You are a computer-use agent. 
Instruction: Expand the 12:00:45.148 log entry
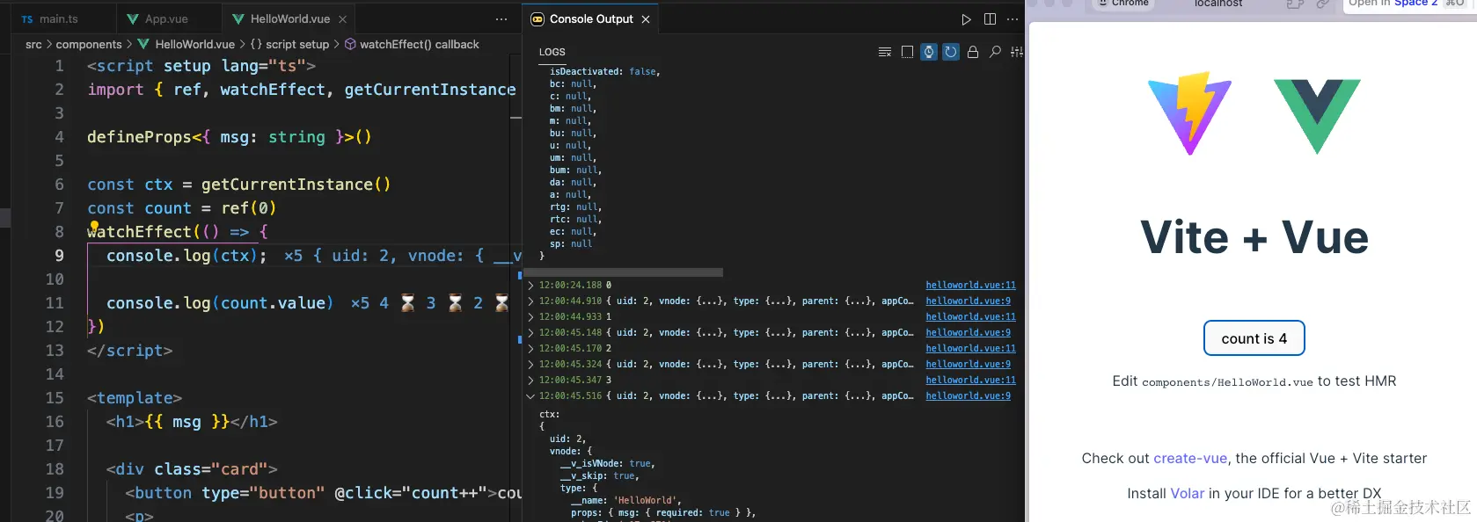pyautogui.click(x=530, y=332)
